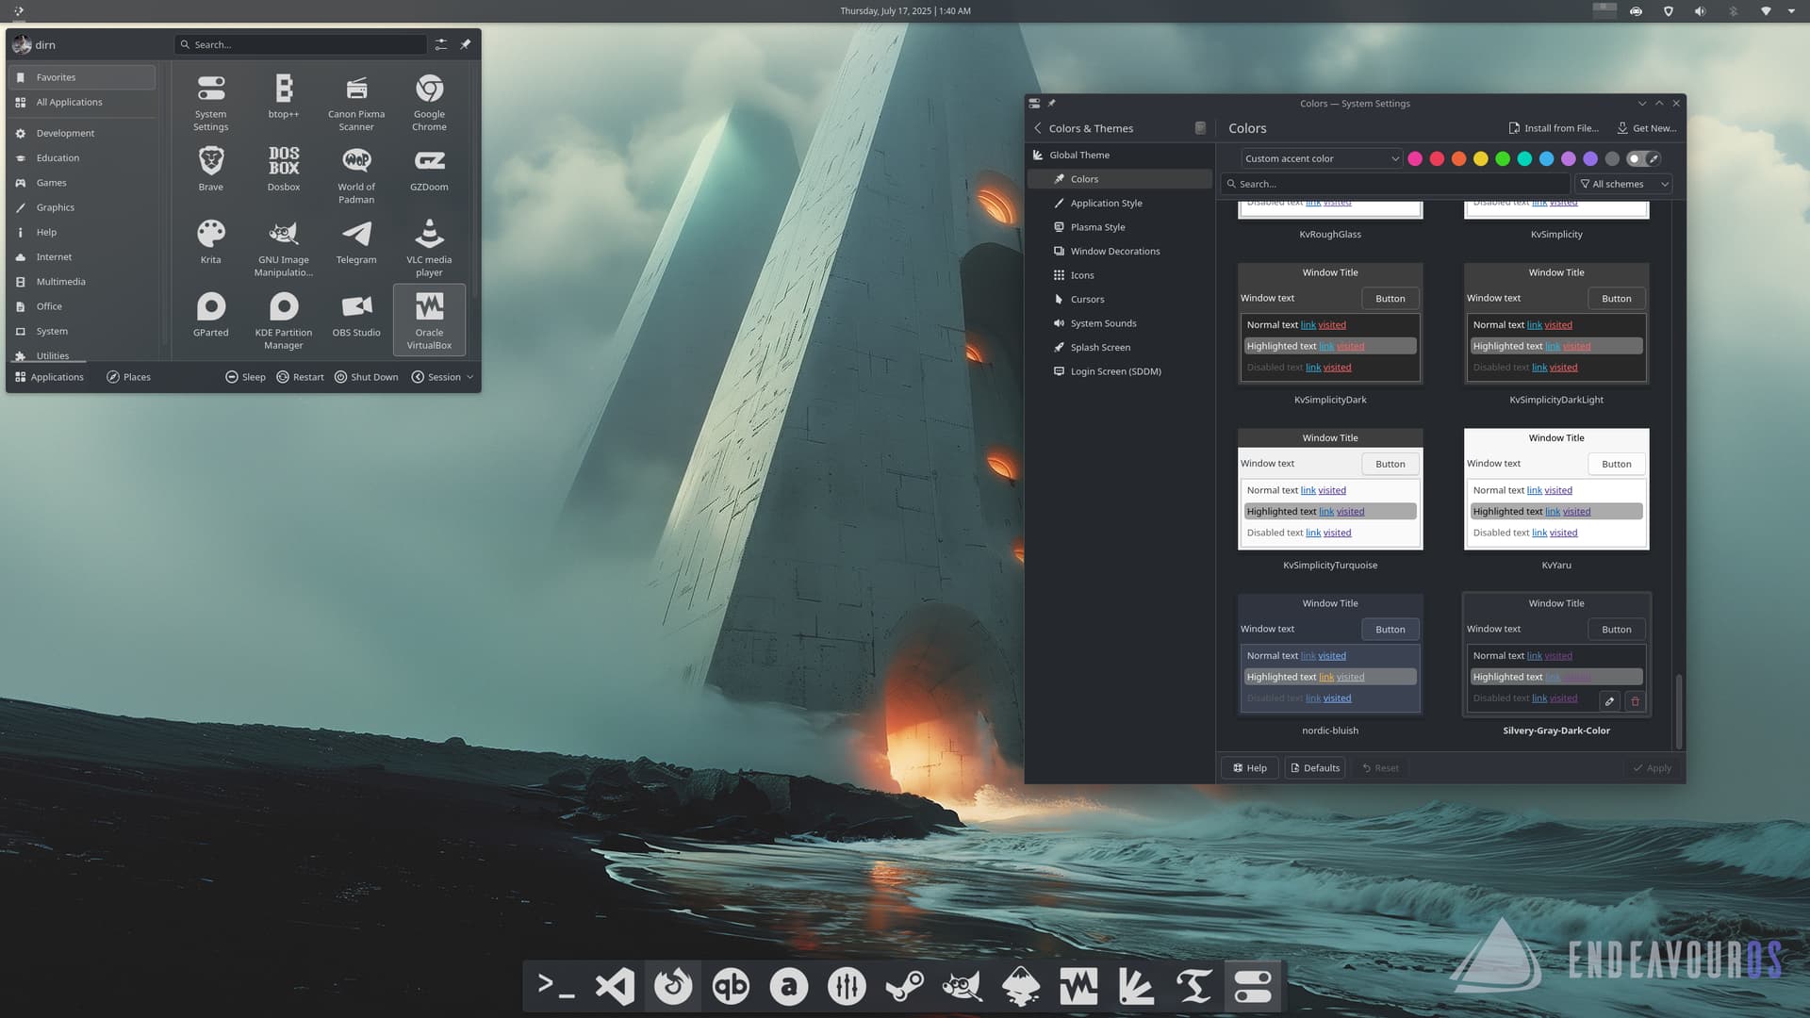The image size is (1810, 1018).
Task: Click Install from File button
Action: pyautogui.click(x=1554, y=128)
